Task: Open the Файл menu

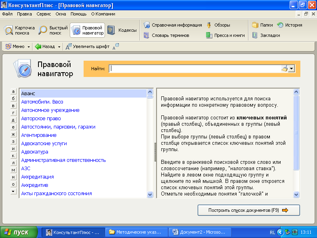Action: (7, 14)
